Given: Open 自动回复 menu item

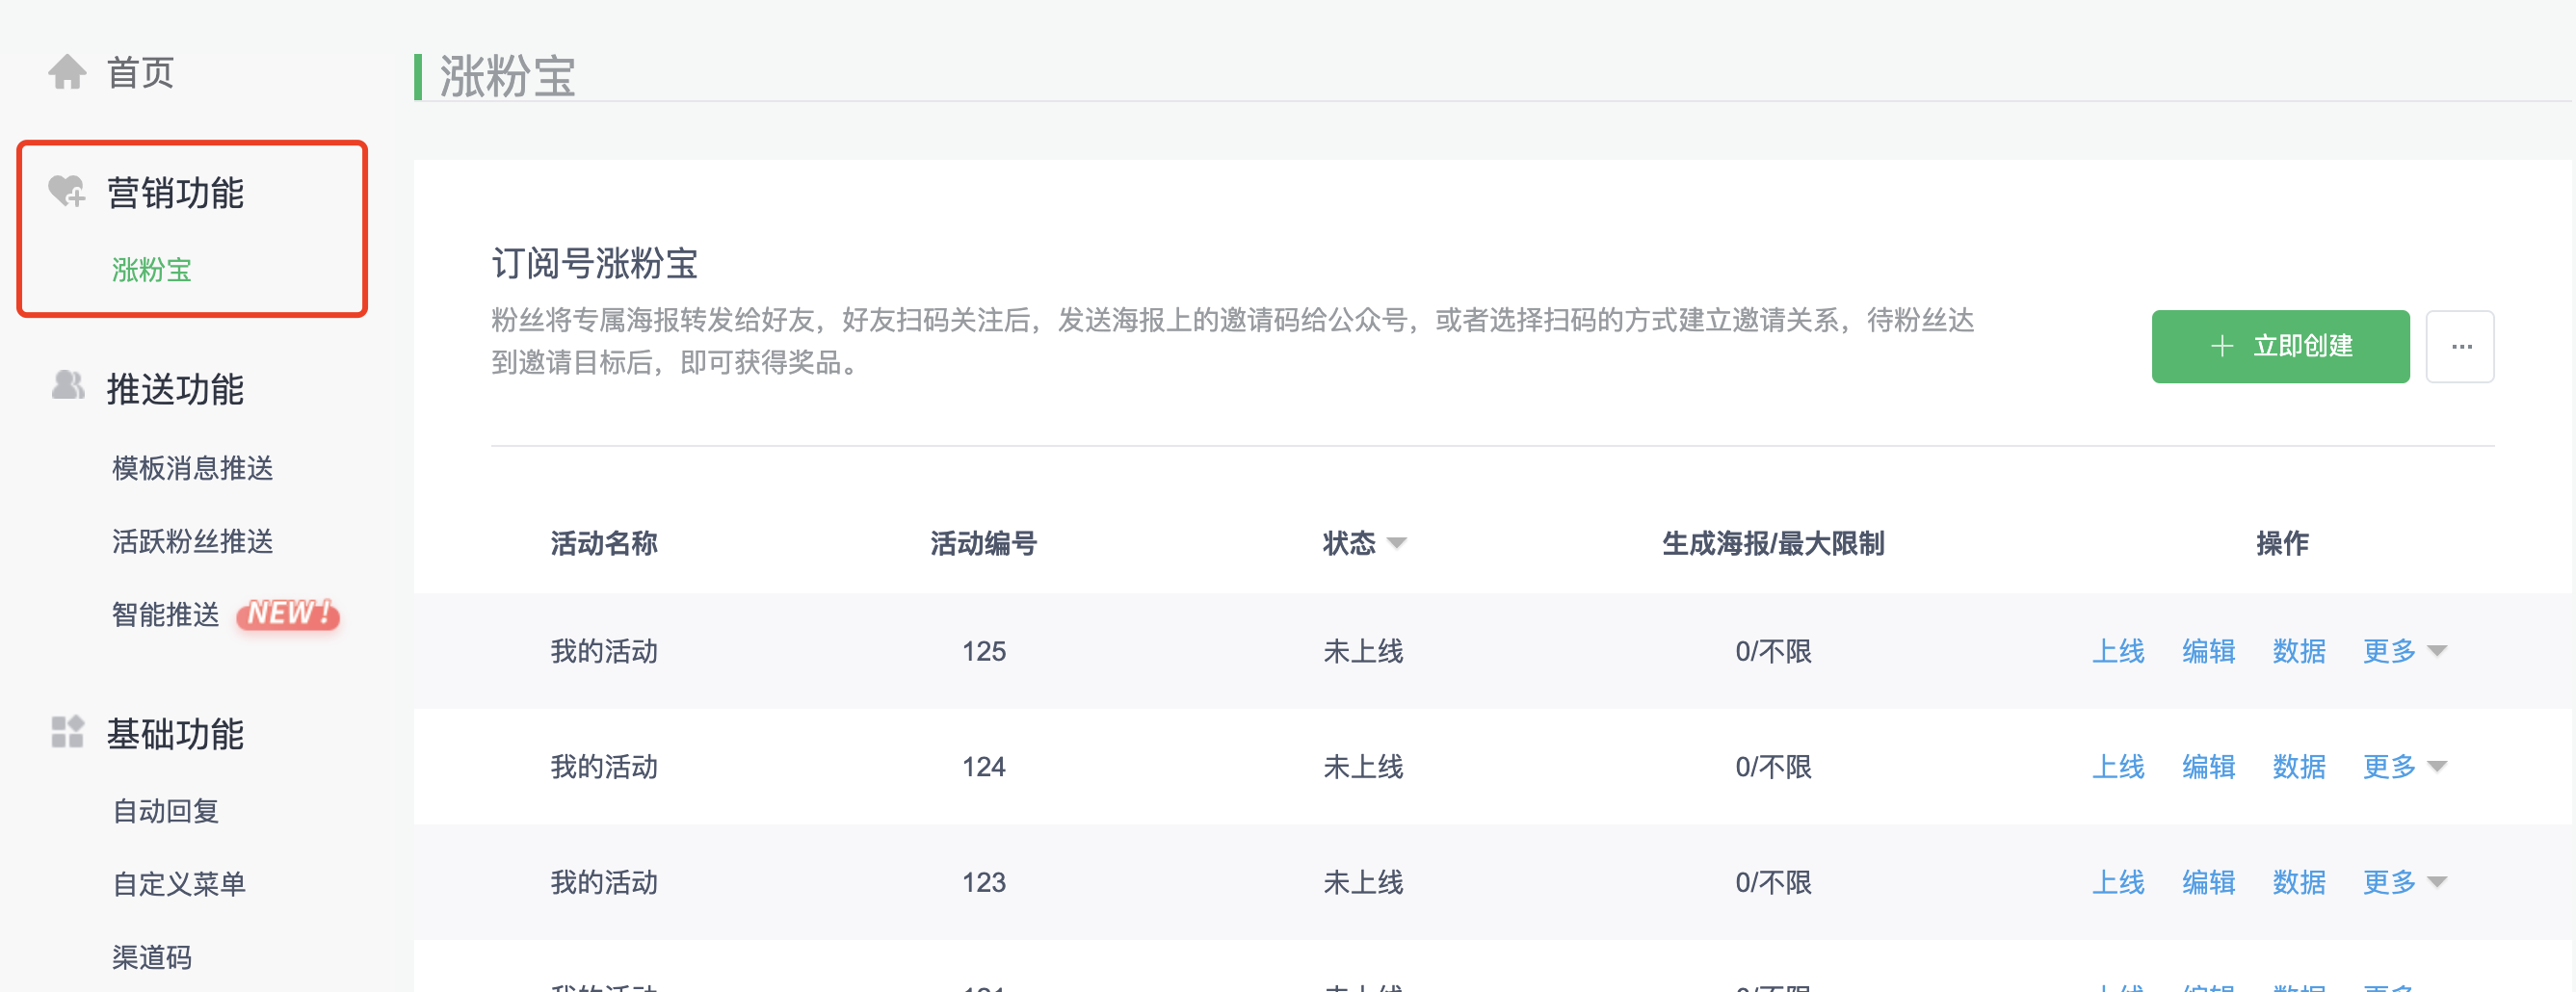Looking at the screenshot, I should [165, 811].
